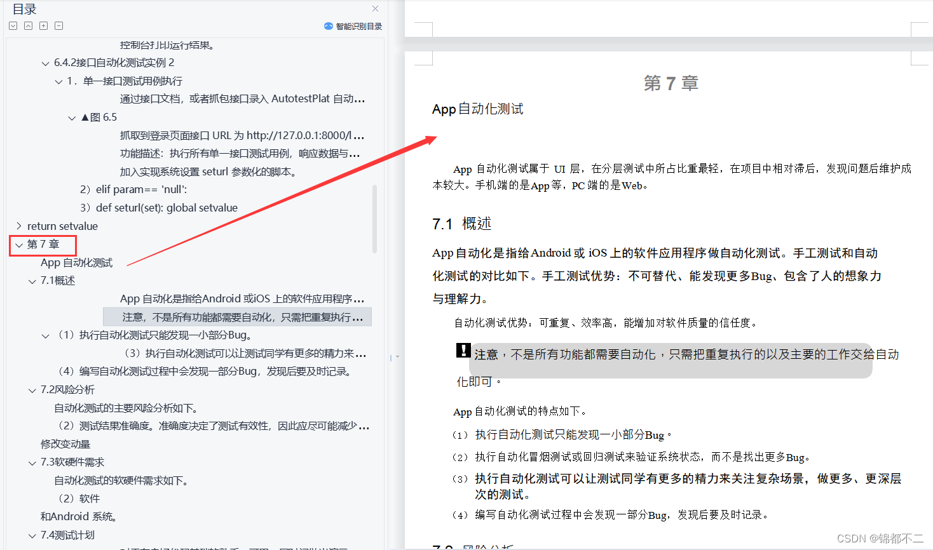
Task: Click the 7.1 概述 heading in the document
Action: click(462, 224)
